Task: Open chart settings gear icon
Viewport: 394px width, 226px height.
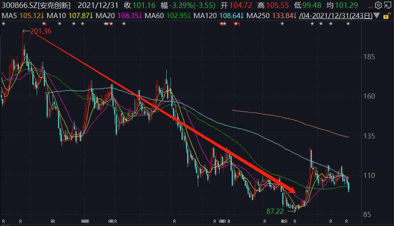Action: coord(378,5)
